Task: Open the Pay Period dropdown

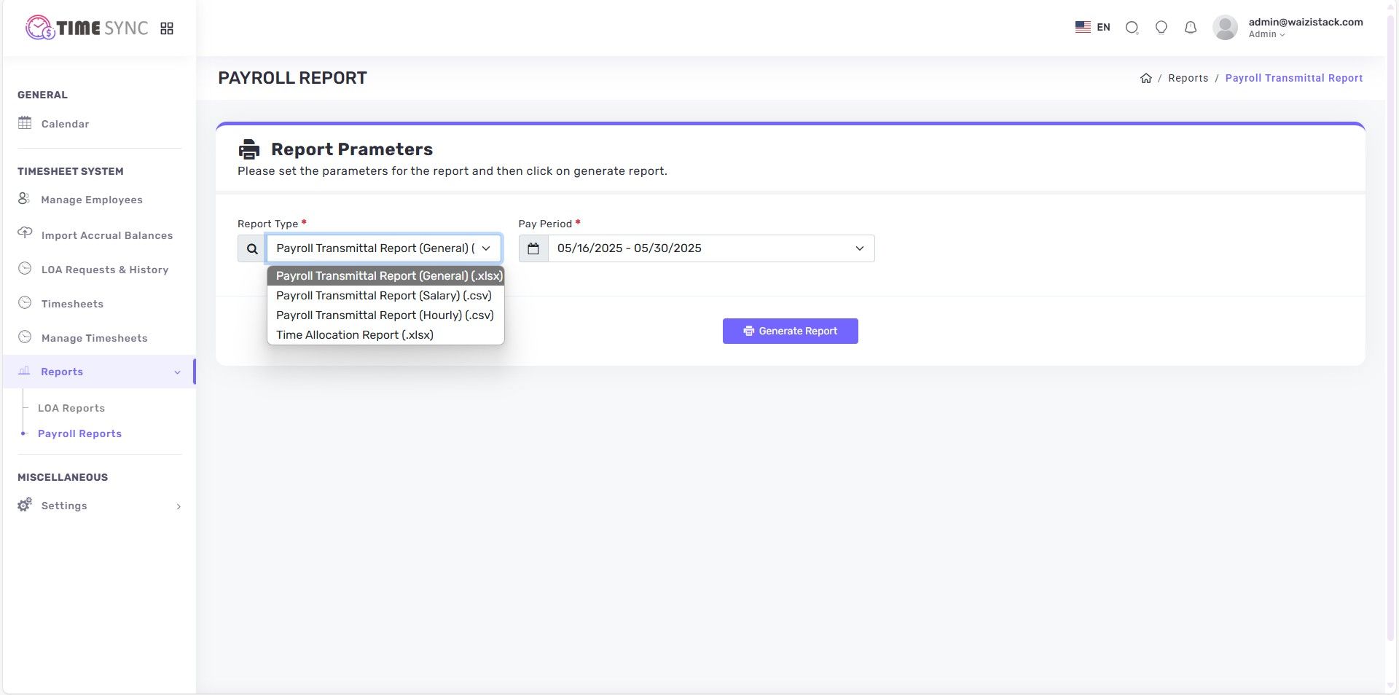Action: click(x=710, y=249)
